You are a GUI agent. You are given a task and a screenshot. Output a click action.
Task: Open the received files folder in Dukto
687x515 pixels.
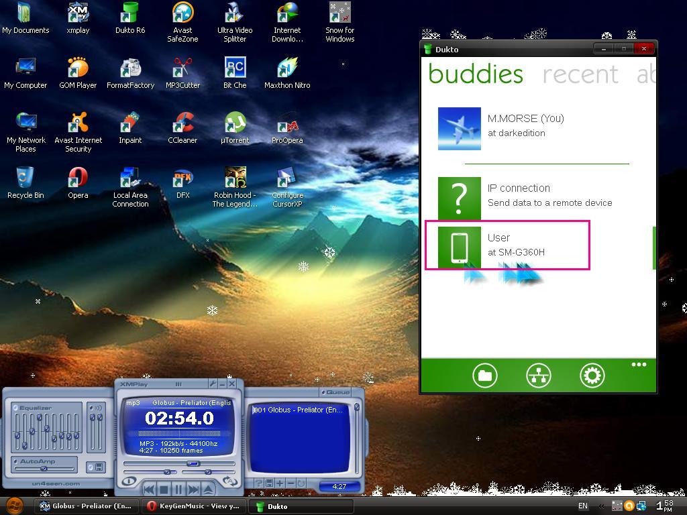[x=484, y=376]
